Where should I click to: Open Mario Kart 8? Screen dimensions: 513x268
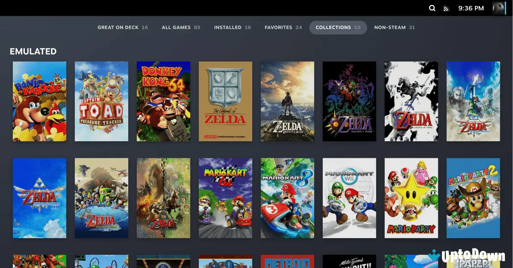(x=287, y=198)
